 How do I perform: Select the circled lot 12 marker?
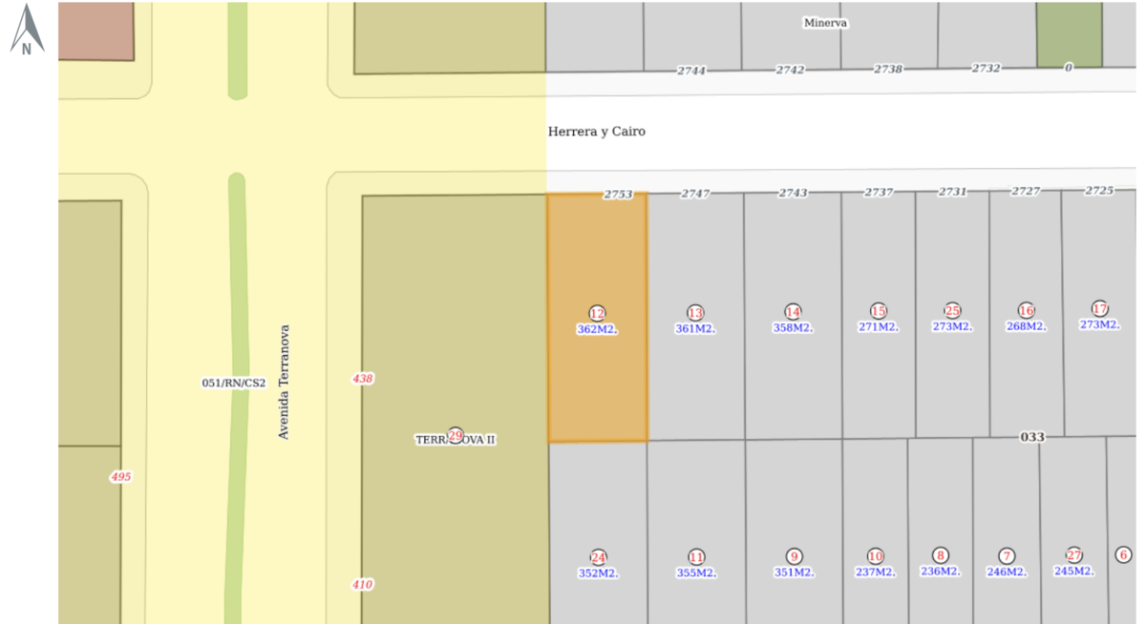pos(597,313)
